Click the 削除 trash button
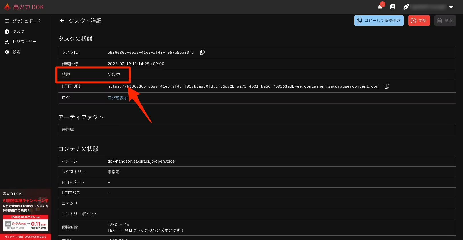The width and height of the screenshot is (463, 240). (x=445, y=21)
